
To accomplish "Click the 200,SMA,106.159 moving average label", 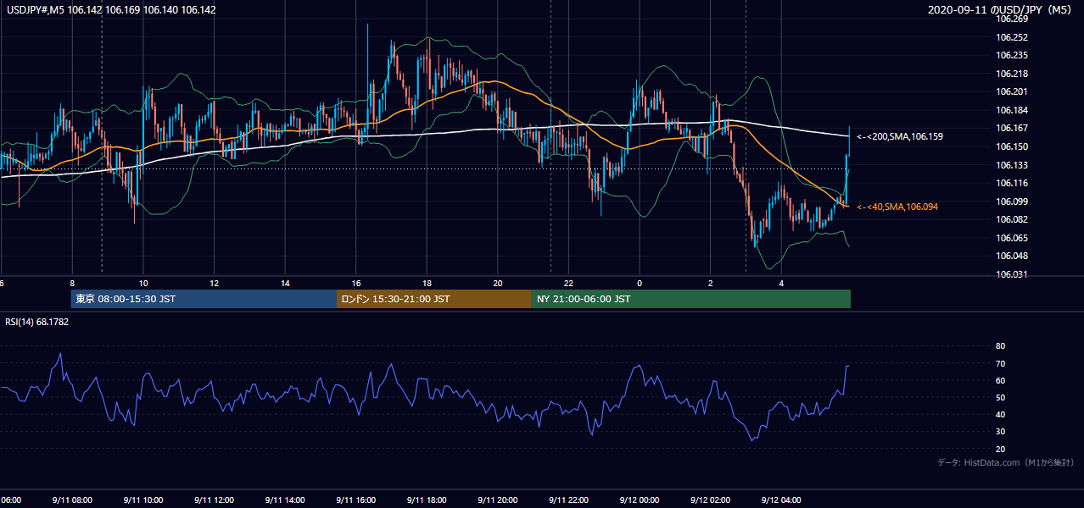I will [x=900, y=136].
